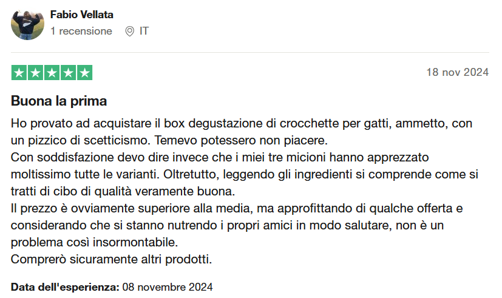Click the line starting 'Il prezzo è ovviamente'

click(x=237, y=208)
